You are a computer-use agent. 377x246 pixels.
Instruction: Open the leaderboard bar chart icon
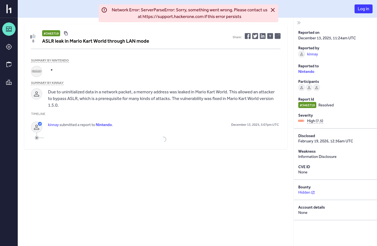point(9,82)
